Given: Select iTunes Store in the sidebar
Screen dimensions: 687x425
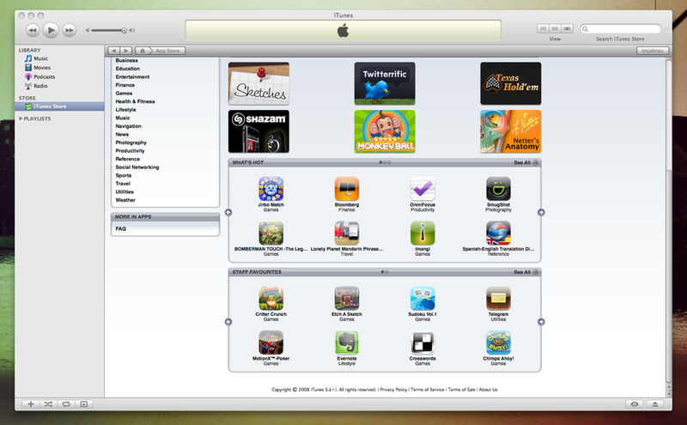Looking at the screenshot, I should (x=59, y=106).
